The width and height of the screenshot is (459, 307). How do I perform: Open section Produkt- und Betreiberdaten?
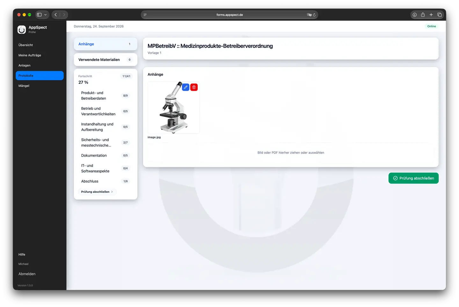[x=106, y=96]
